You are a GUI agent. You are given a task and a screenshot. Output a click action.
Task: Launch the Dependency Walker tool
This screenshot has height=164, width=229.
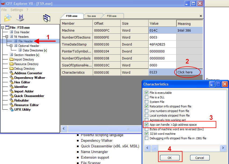(x=29, y=78)
